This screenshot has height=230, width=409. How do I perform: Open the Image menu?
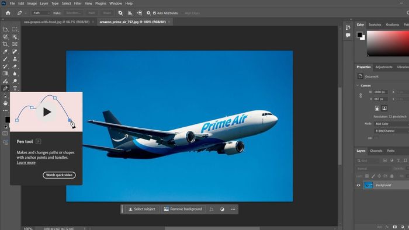click(x=32, y=4)
